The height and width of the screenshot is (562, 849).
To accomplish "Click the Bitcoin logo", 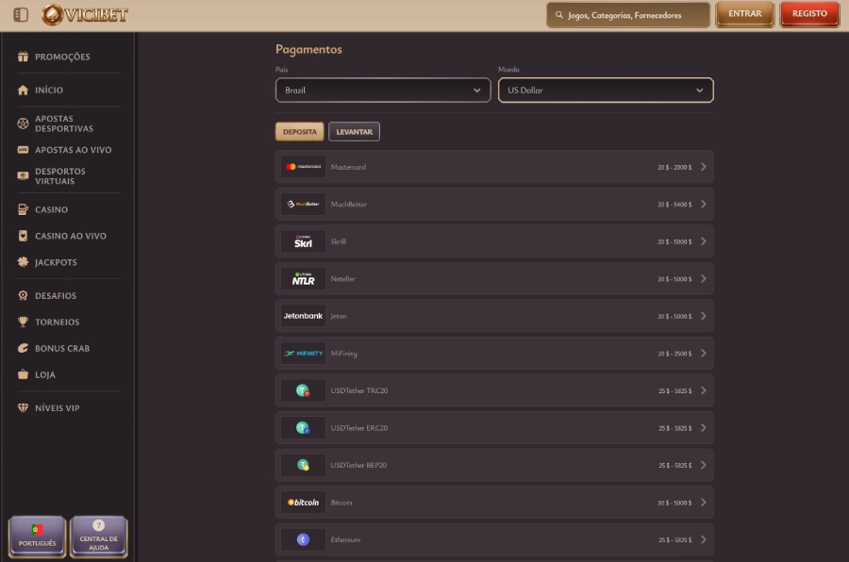I will [303, 503].
